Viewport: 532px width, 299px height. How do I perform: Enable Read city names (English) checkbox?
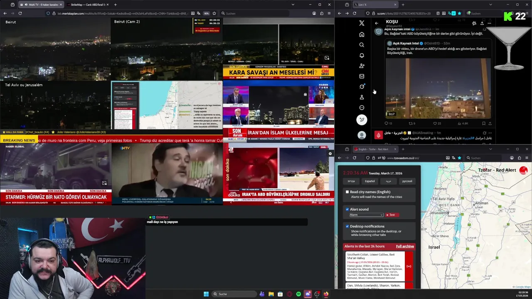click(x=347, y=192)
